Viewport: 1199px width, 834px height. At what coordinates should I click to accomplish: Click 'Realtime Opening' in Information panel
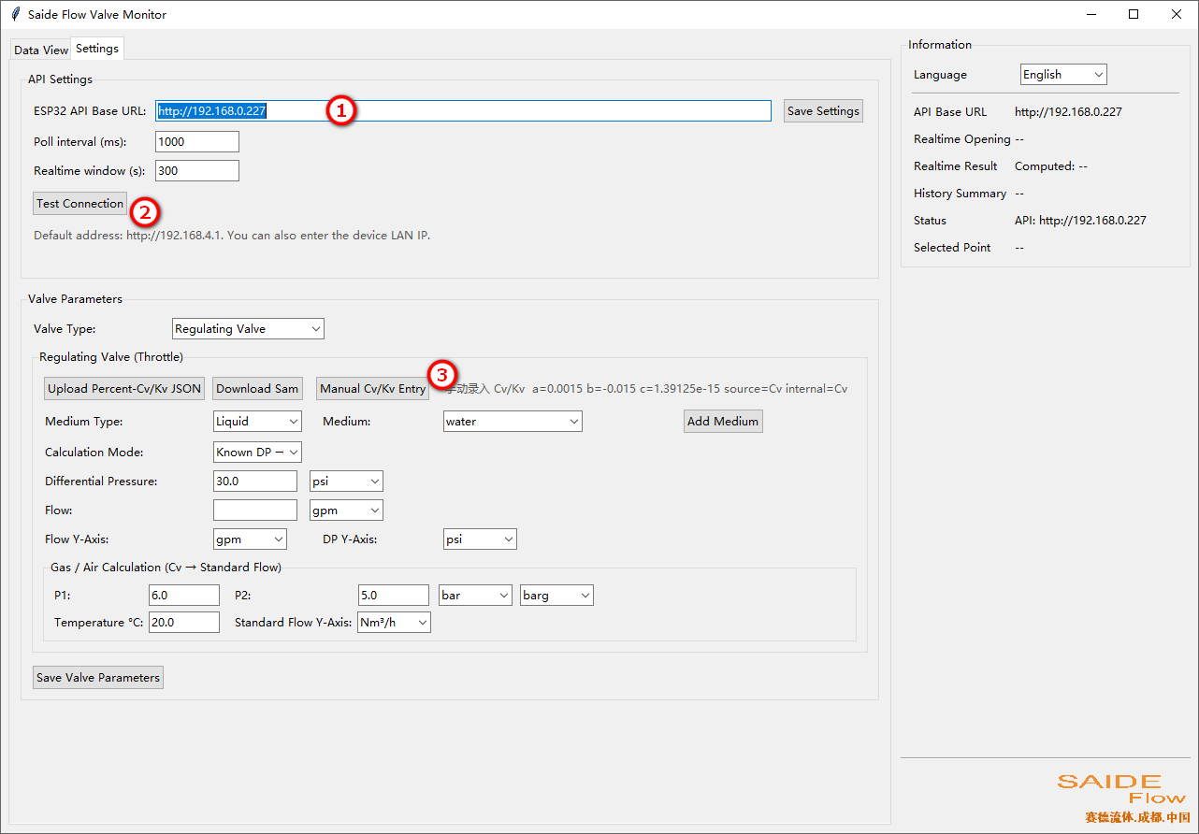(962, 139)
